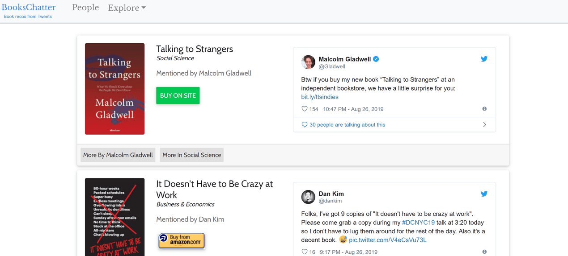Click More By Malcolm Gladwell button
This screenshot has width=568, height=256.
click(118, 155)
